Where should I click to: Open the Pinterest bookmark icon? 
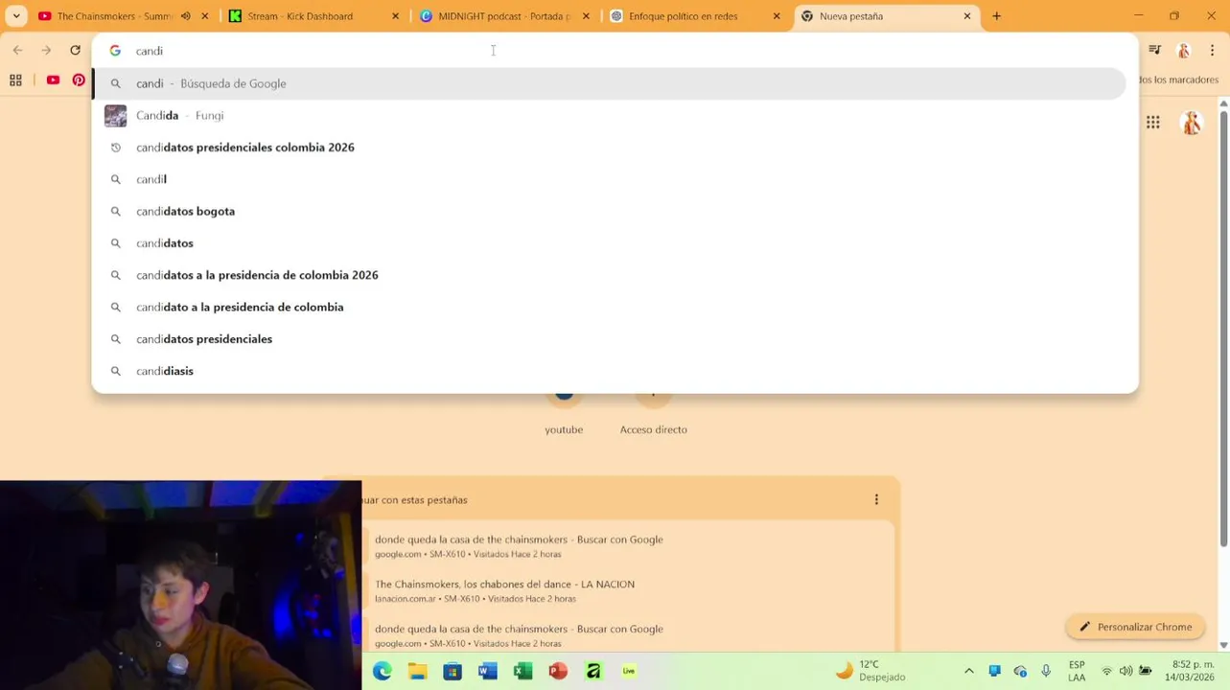[79, 80]
